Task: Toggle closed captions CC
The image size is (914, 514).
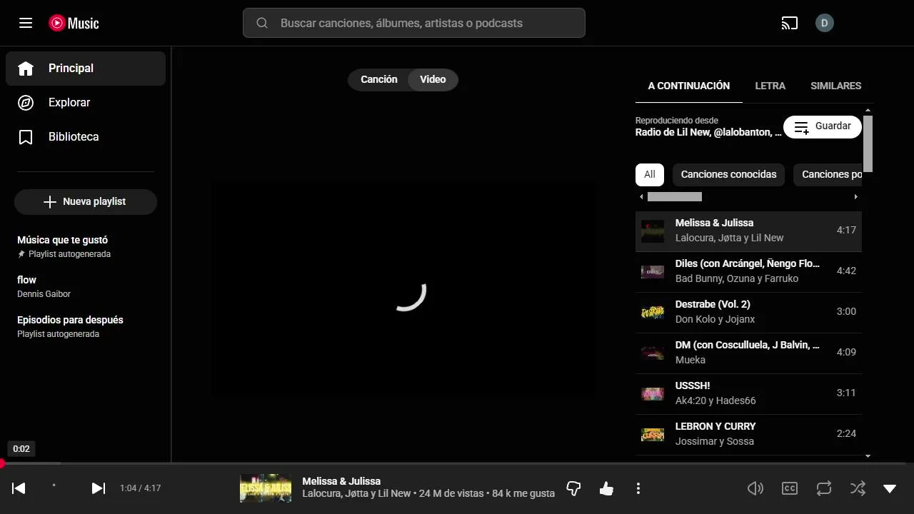Action: (x=790, y=488)
